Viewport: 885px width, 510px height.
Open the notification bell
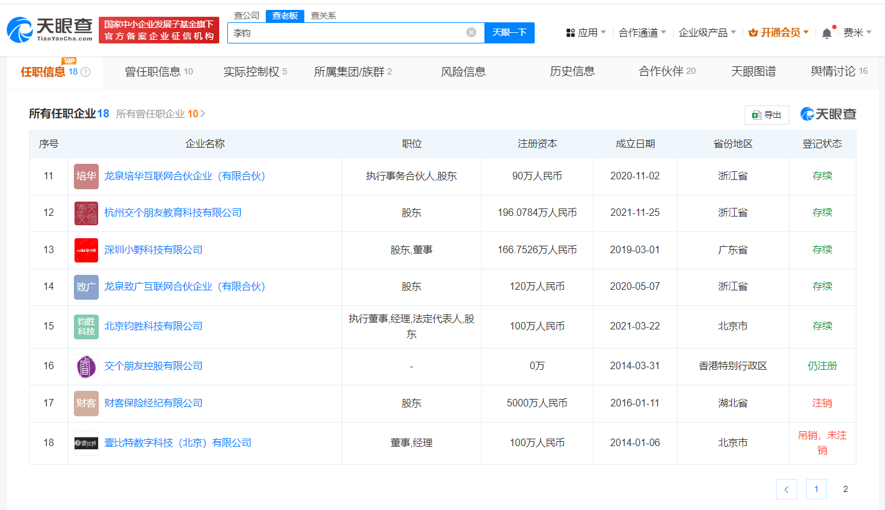click(827, 32)
